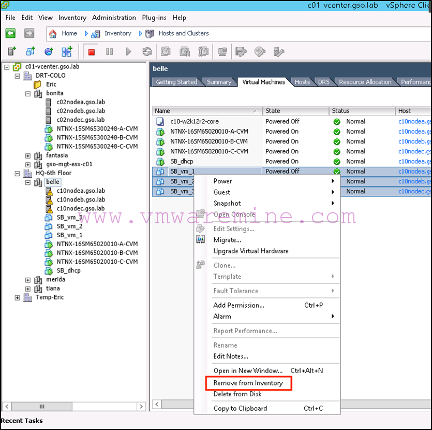The image size is (432, 430).
Task: Click the USB device toolbar icon
Action: 278,52
